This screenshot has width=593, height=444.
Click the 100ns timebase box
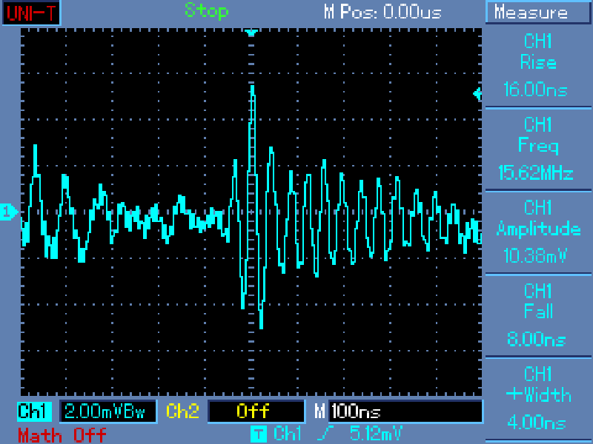(405, 411)
